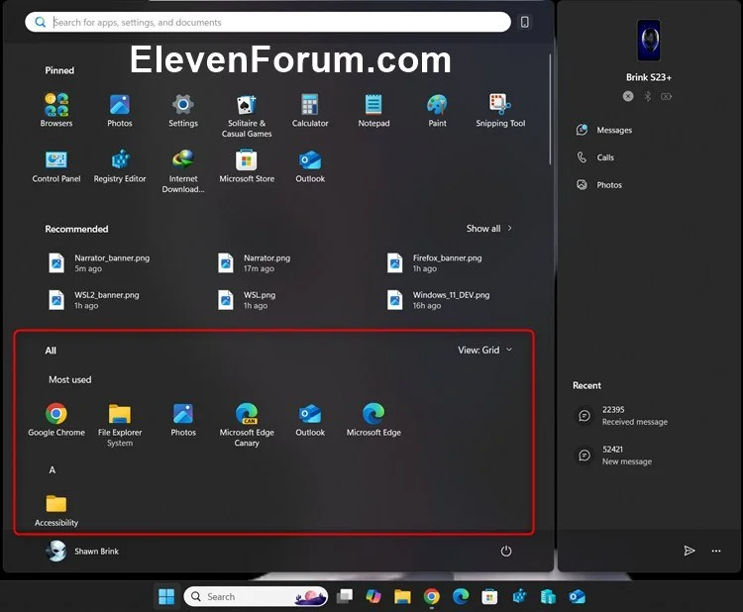Open Notepad from pinned apps
The width and height of the screenshot is (743, 612).
(x=373, y=110)
